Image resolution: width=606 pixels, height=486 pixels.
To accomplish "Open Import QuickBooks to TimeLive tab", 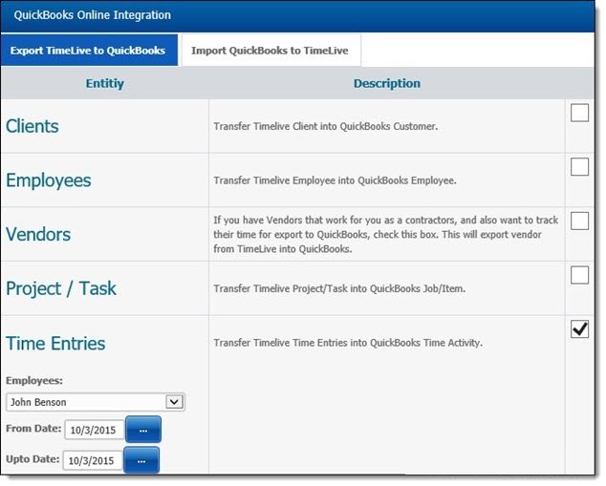I will coord(271,51).
